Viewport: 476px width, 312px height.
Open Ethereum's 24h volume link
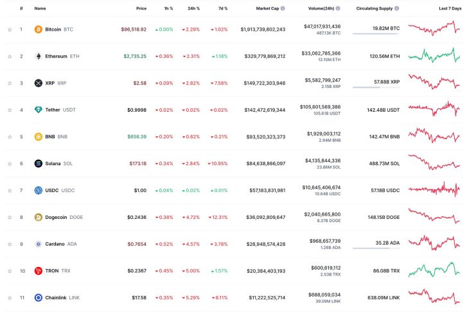331,53
